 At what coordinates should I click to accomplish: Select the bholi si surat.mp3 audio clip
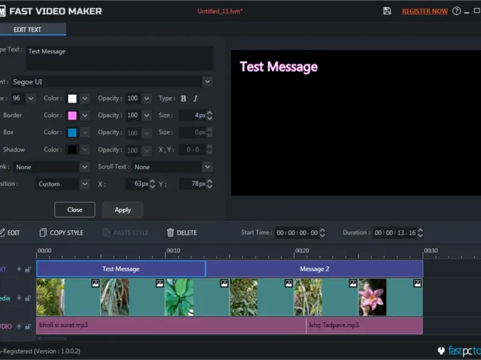pos(171,325)
